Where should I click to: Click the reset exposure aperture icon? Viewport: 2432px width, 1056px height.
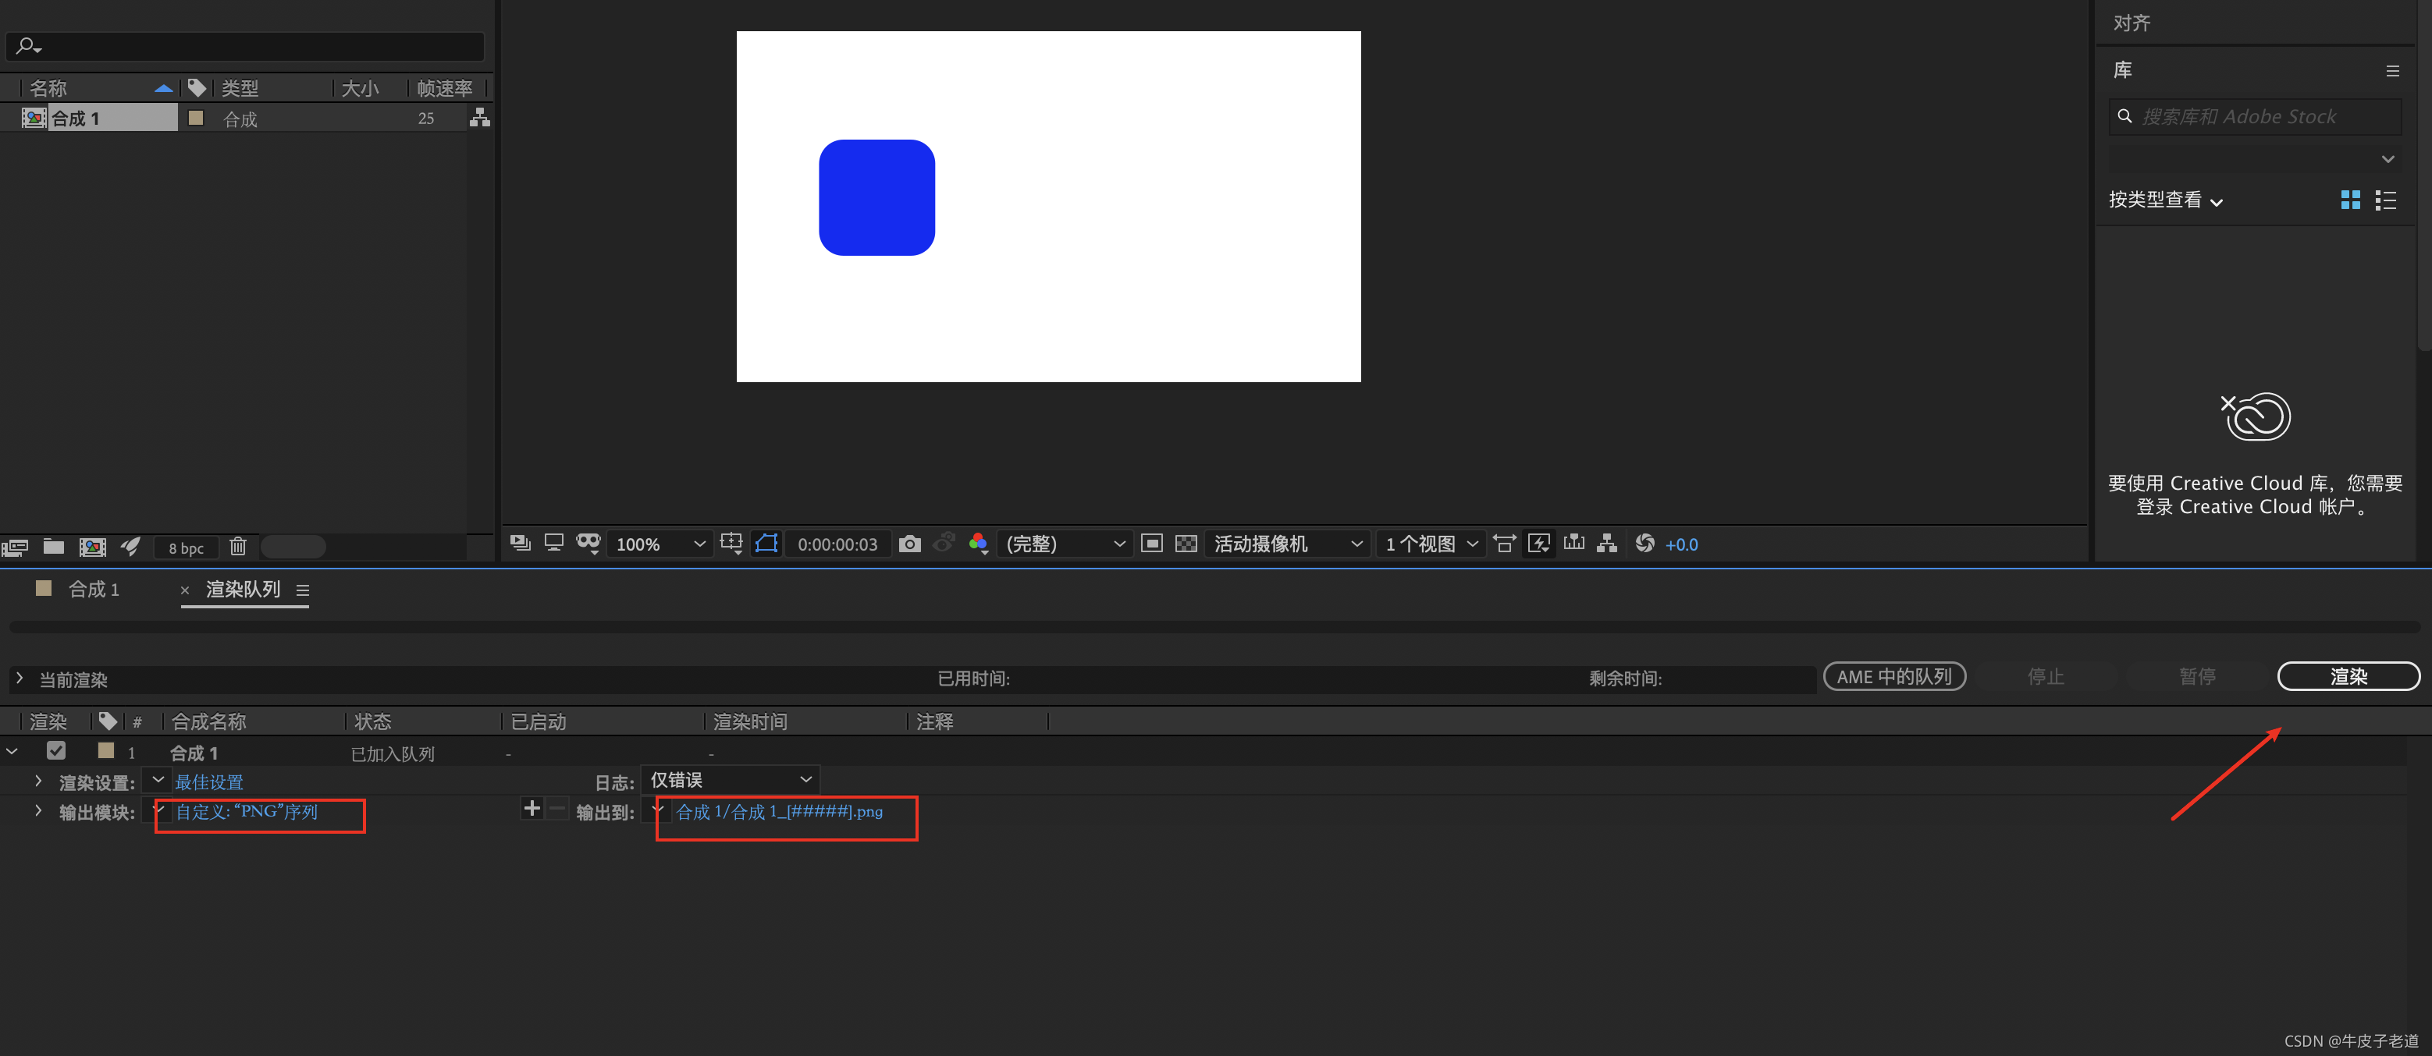click(x=1644, y=544)
